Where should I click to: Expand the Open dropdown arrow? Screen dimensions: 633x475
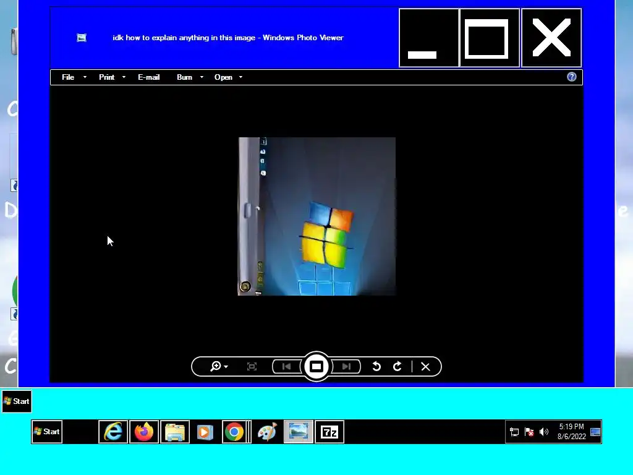[240, 77]
